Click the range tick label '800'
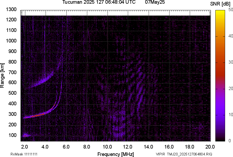The image size is (233, 157). [x=12, y=62]
